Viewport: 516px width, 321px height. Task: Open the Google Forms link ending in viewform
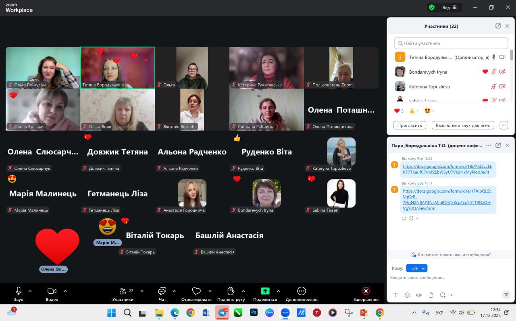click(x=447, y=200)
